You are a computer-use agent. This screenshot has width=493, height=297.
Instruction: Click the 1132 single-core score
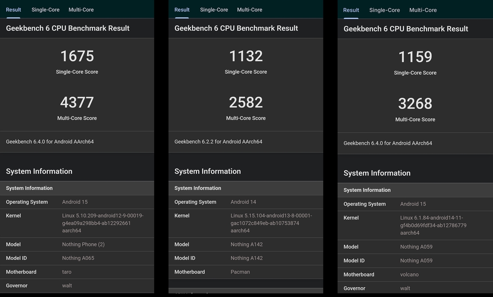point(246,56)
